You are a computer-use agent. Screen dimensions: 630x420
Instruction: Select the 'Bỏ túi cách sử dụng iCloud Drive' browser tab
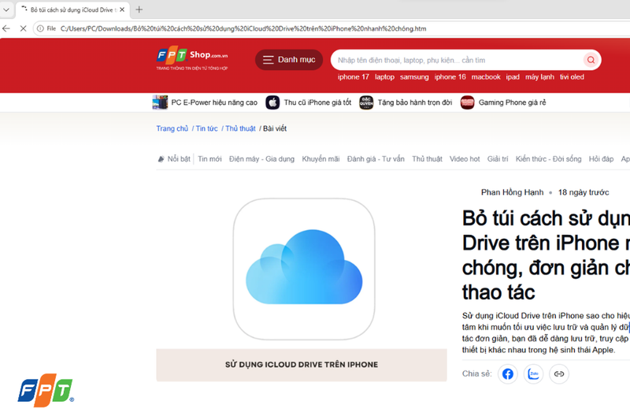(x=72, y=10)
